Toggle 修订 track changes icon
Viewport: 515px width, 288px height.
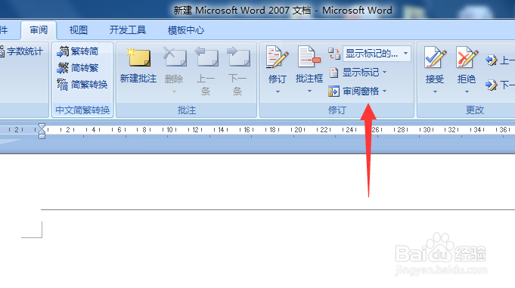pos(278,57)
